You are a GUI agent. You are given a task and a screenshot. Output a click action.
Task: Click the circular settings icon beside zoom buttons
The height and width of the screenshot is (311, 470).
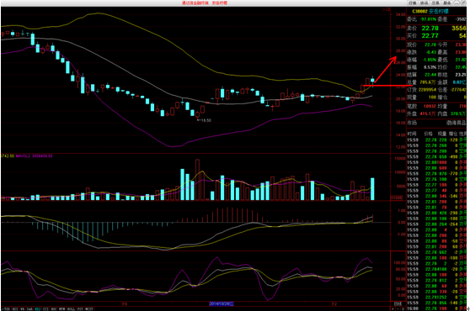(x=403, y=308)
